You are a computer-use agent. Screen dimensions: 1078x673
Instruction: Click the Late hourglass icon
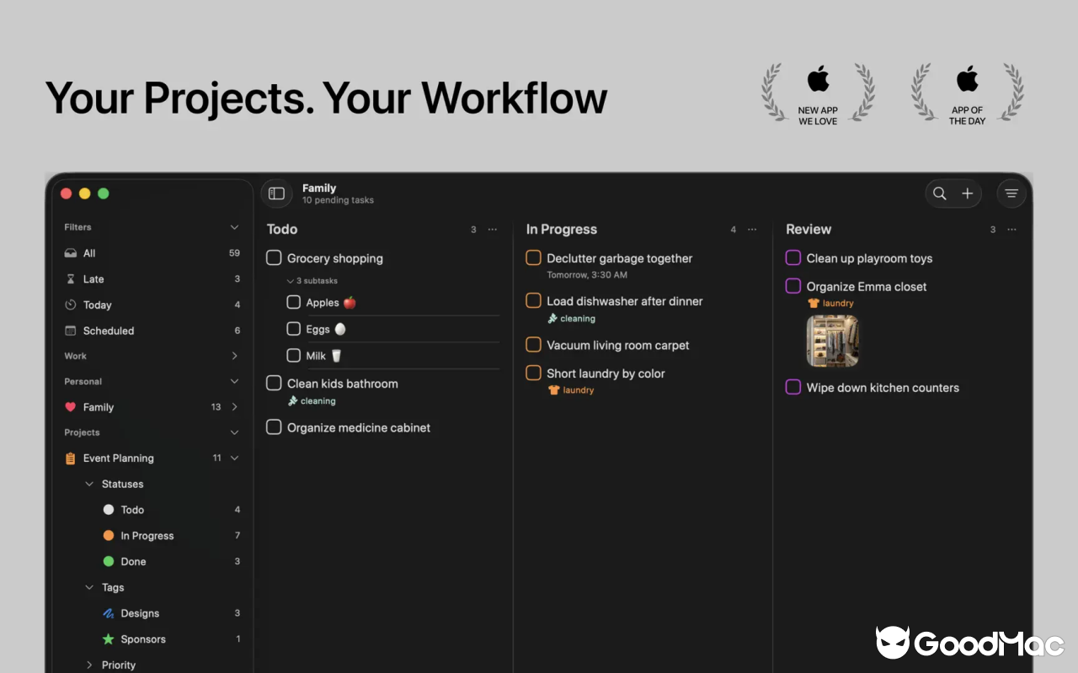click(71, 279)
